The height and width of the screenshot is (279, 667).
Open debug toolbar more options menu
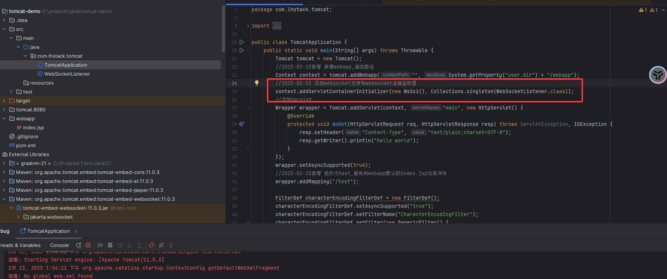click(171, 245)
